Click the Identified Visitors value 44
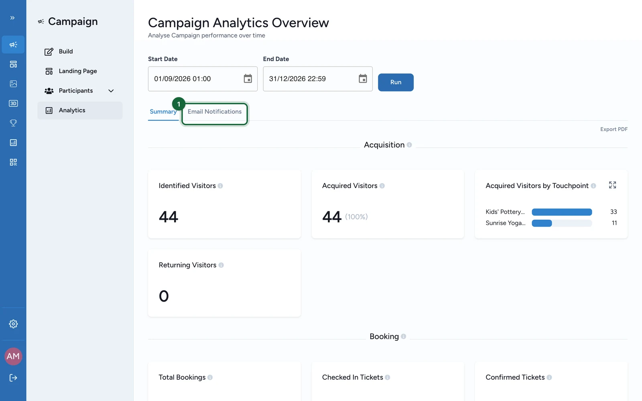 point(169,217)
